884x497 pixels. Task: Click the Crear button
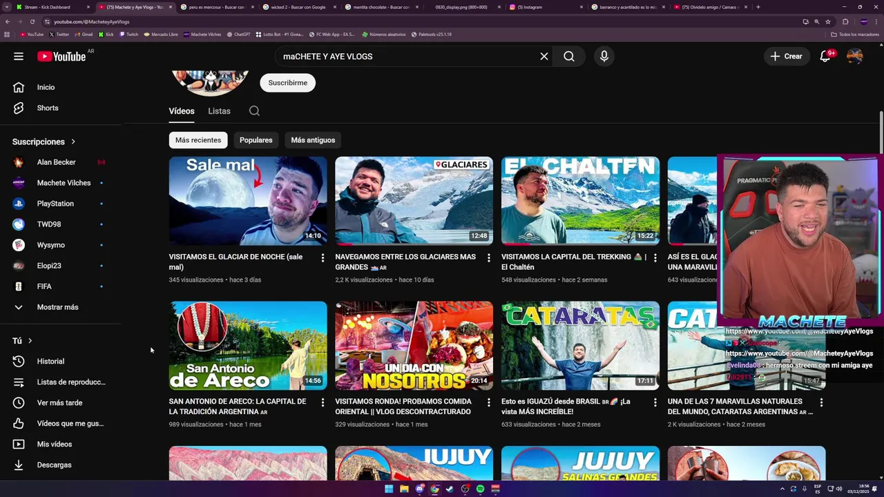[x=787, y=57]
